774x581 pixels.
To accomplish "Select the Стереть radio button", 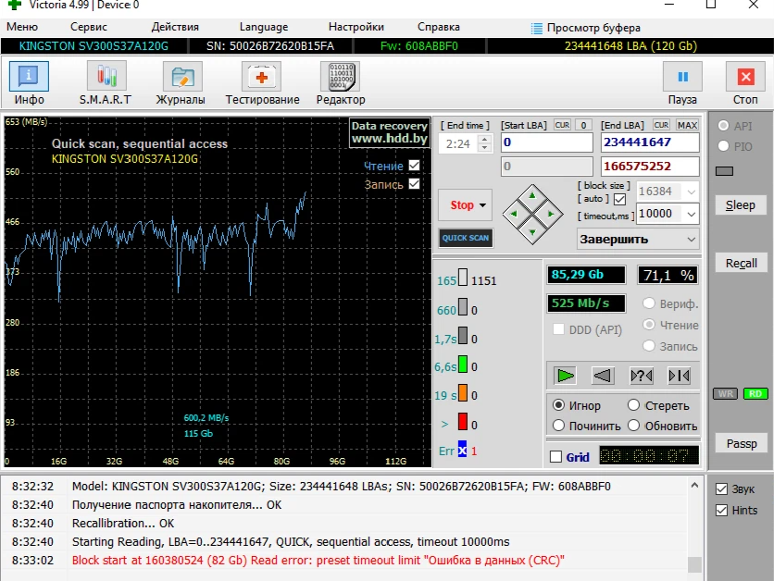I will coord(634,405).
